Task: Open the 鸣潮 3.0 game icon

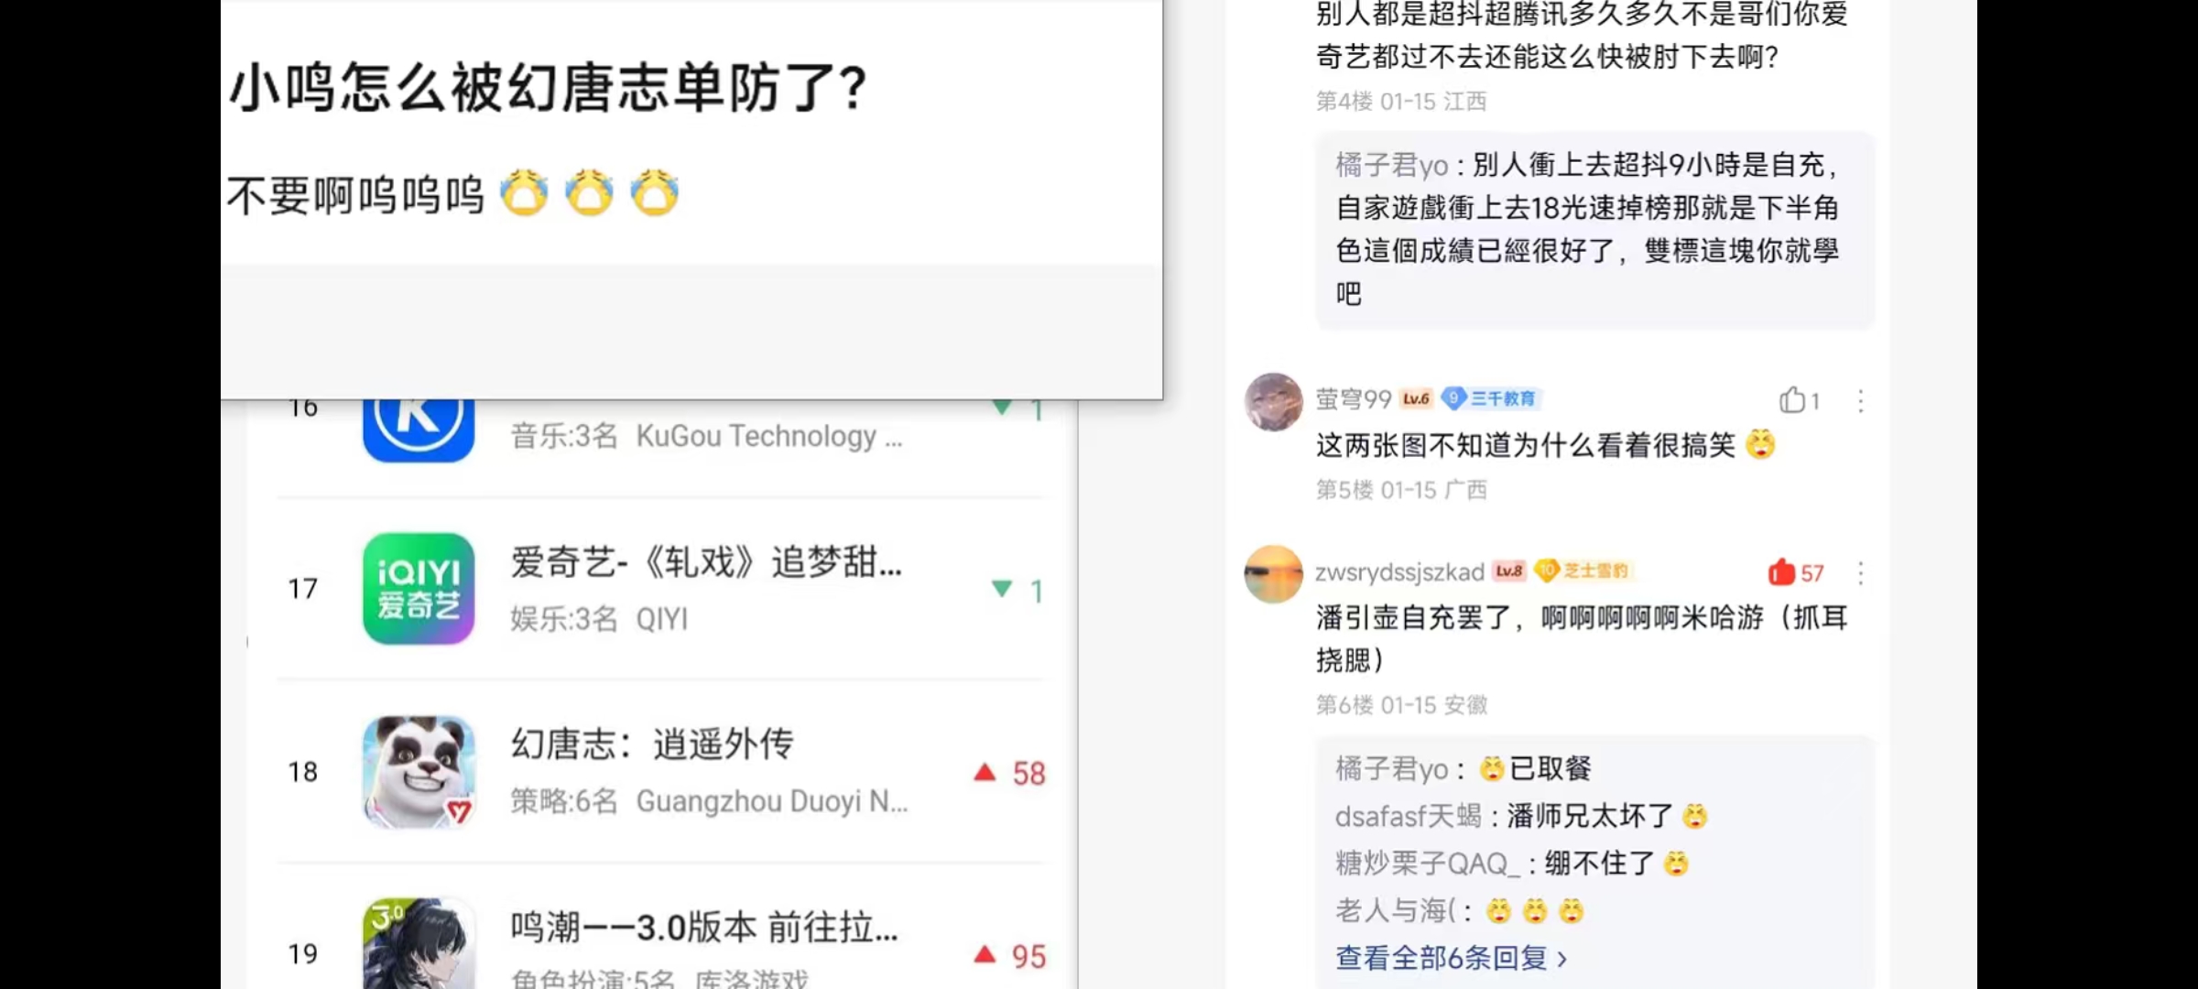Action: coord(419,943)
